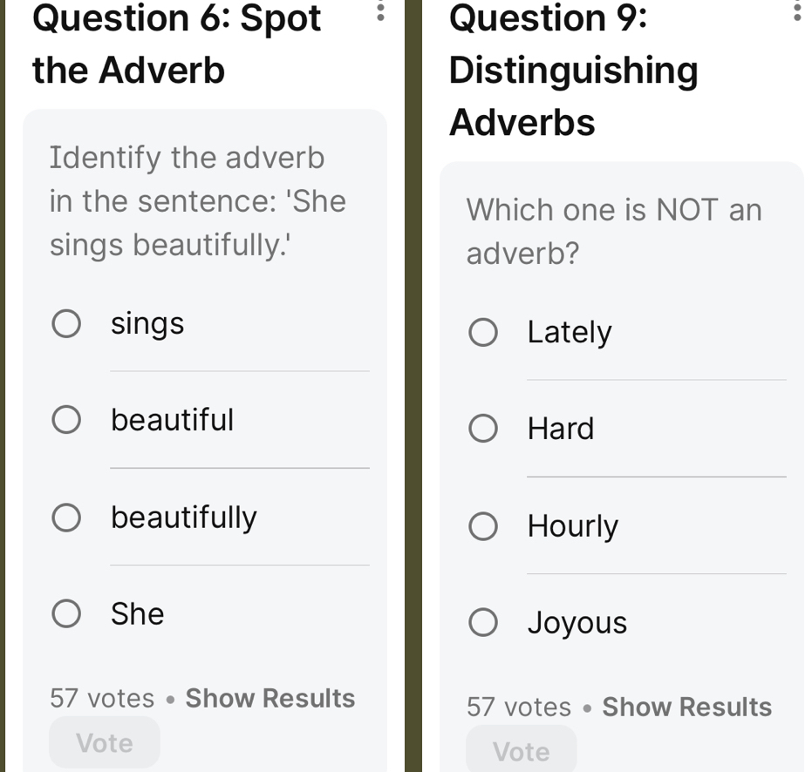The height and width of the screenshot is (772, 812).
Task: Show results for Question 6
Action: tap(270, 698)
